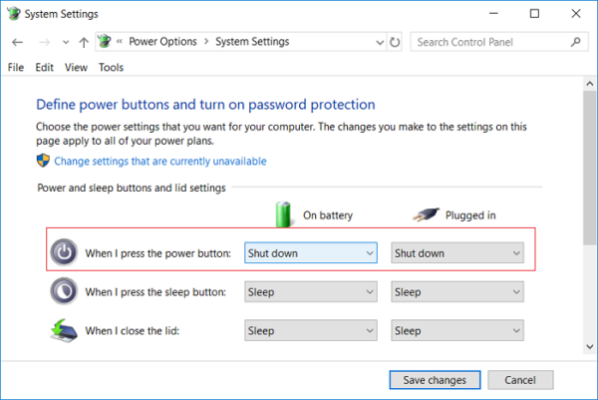Click the sleep button moon icon
The height and width of the screenshot is (400, 598).
[x=64, y=291]
